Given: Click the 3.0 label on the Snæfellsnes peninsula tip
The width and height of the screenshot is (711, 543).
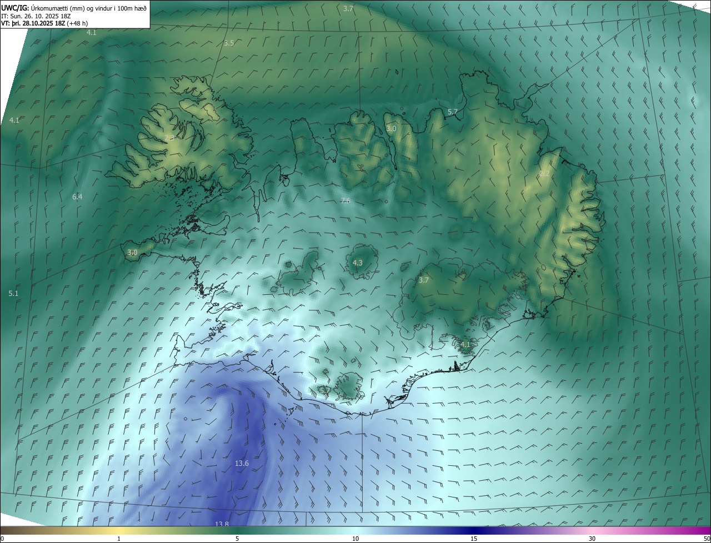Looking at the screenshot, I should tap(132, 252).
